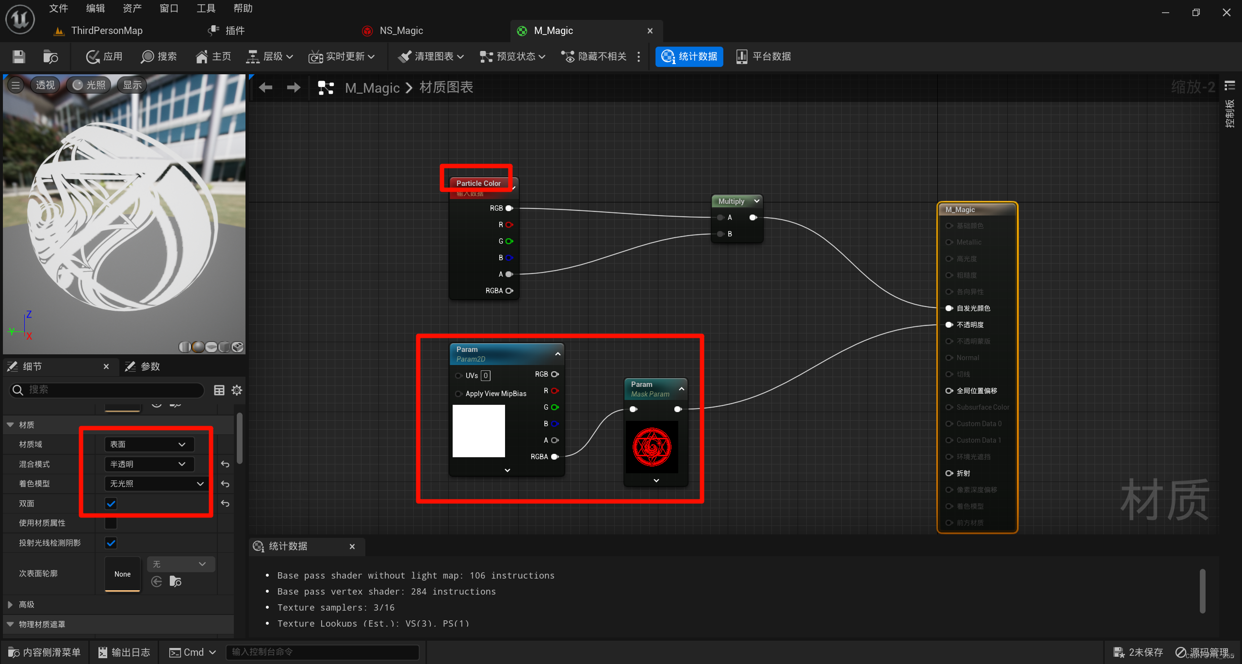Screen dimensions: 1242x664
Task: Toggle Cast Ray Traced Shadows (投射光线检测阴影) checkbox
Action: point(111,543)
